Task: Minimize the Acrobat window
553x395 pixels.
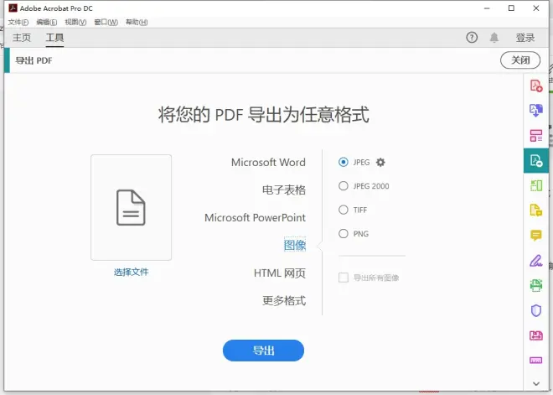Action: coord(487,8)
